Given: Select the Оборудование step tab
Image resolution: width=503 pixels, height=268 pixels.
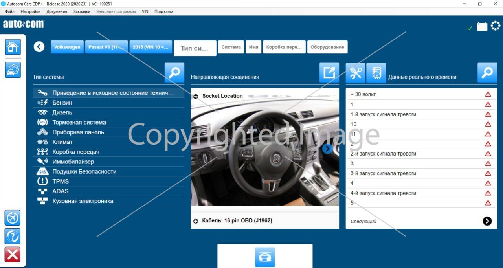Looking at the screenshot, I should point(327,47).
